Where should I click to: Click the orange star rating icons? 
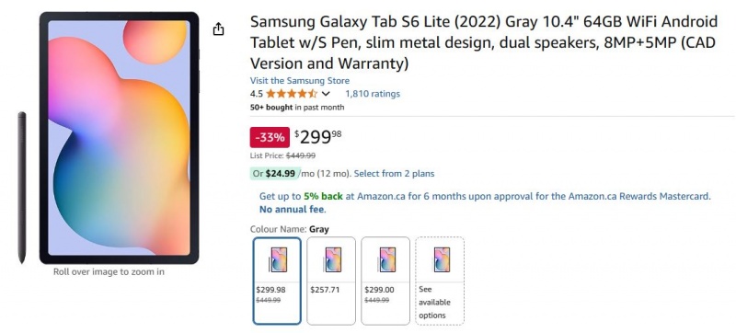click(x=292, y=94)
